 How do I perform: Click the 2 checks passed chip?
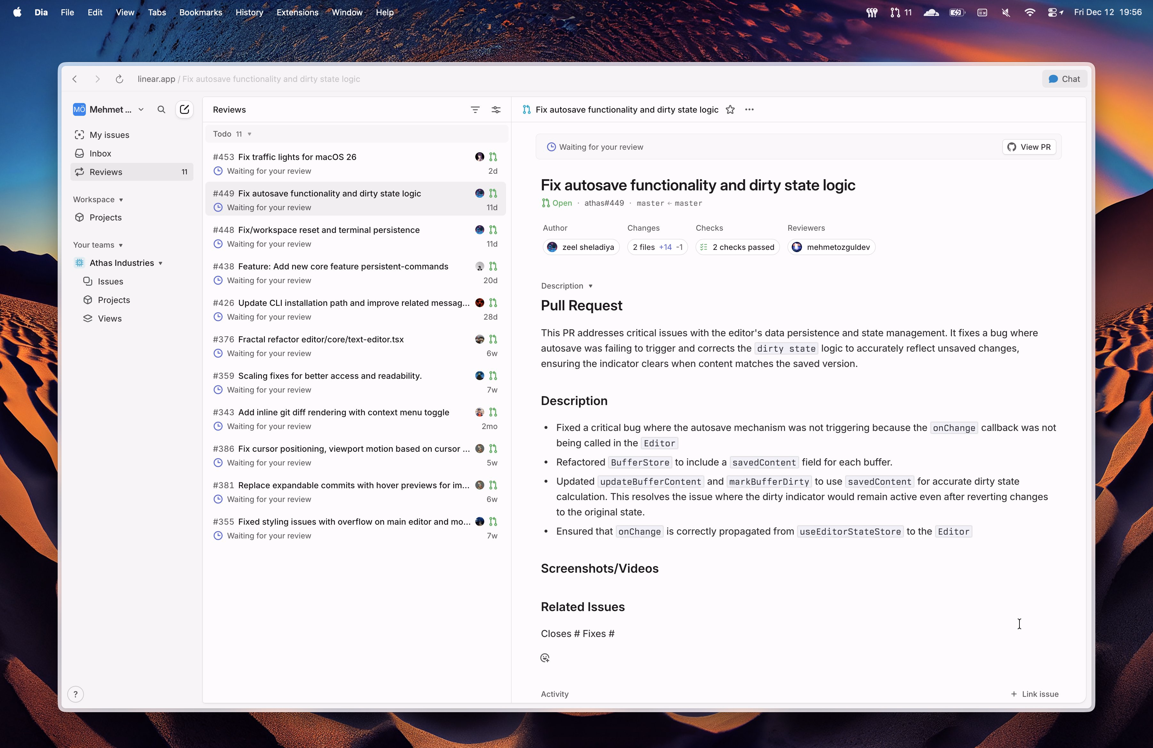pos(737,247)
